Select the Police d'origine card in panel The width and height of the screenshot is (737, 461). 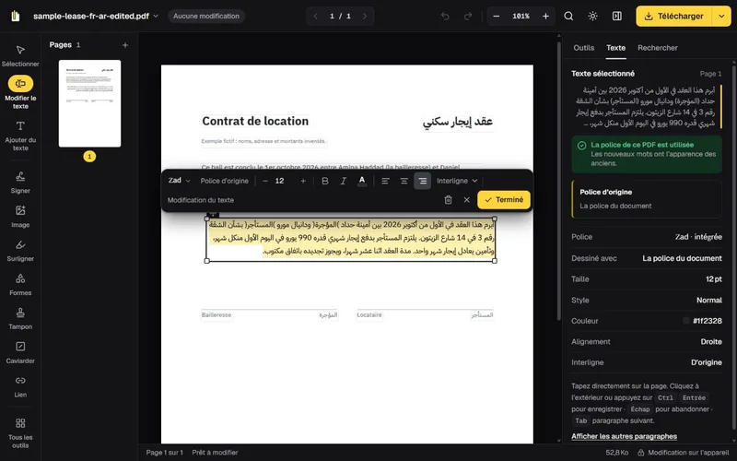647,199
